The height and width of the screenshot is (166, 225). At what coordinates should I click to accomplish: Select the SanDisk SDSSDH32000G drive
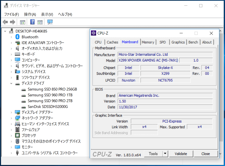click(x=48, y=107)
